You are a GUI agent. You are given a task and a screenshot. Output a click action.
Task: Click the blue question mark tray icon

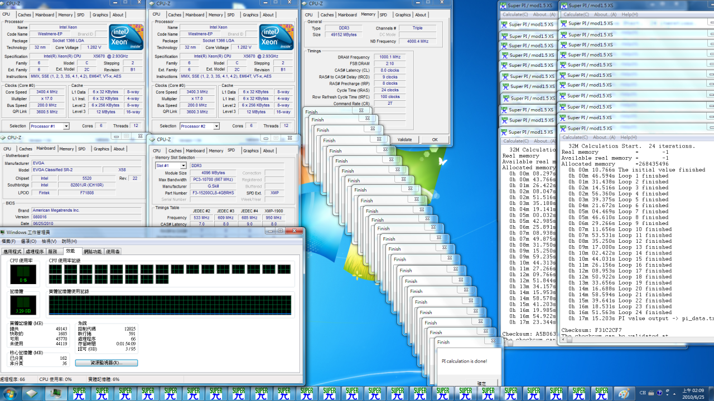pos(659,393)
